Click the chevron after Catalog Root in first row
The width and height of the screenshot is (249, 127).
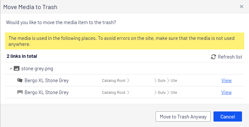click(128, 81)
